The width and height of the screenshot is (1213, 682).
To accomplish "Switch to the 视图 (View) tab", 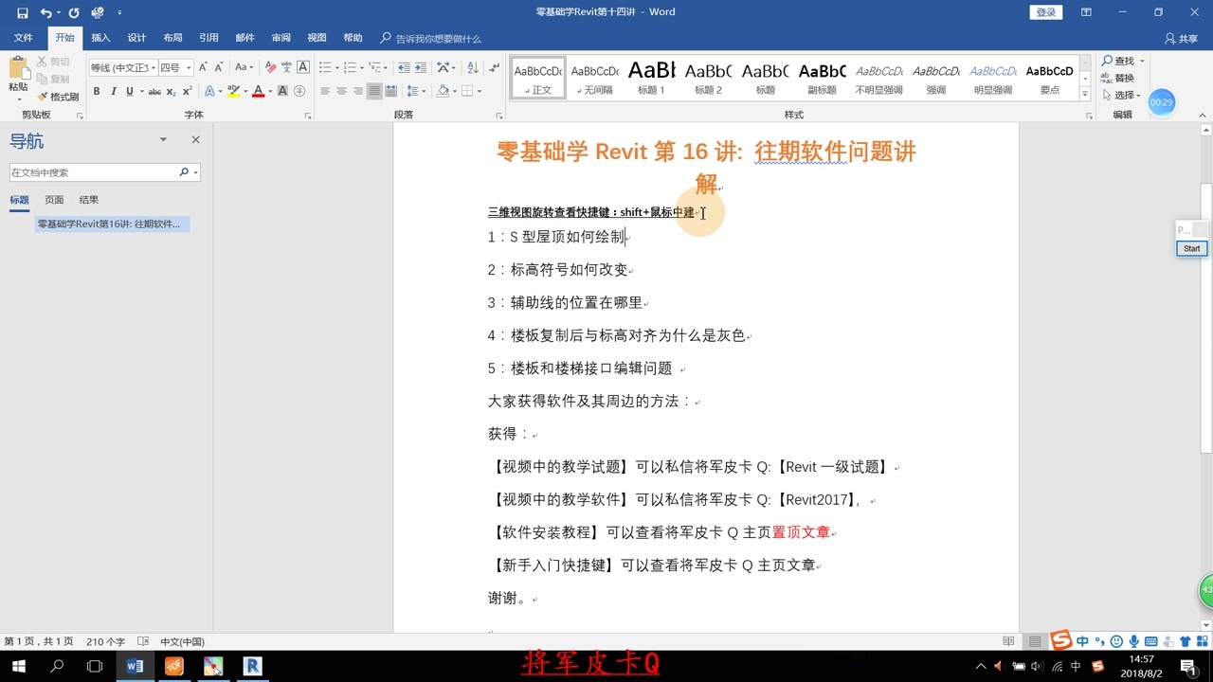I will (317, 38).
